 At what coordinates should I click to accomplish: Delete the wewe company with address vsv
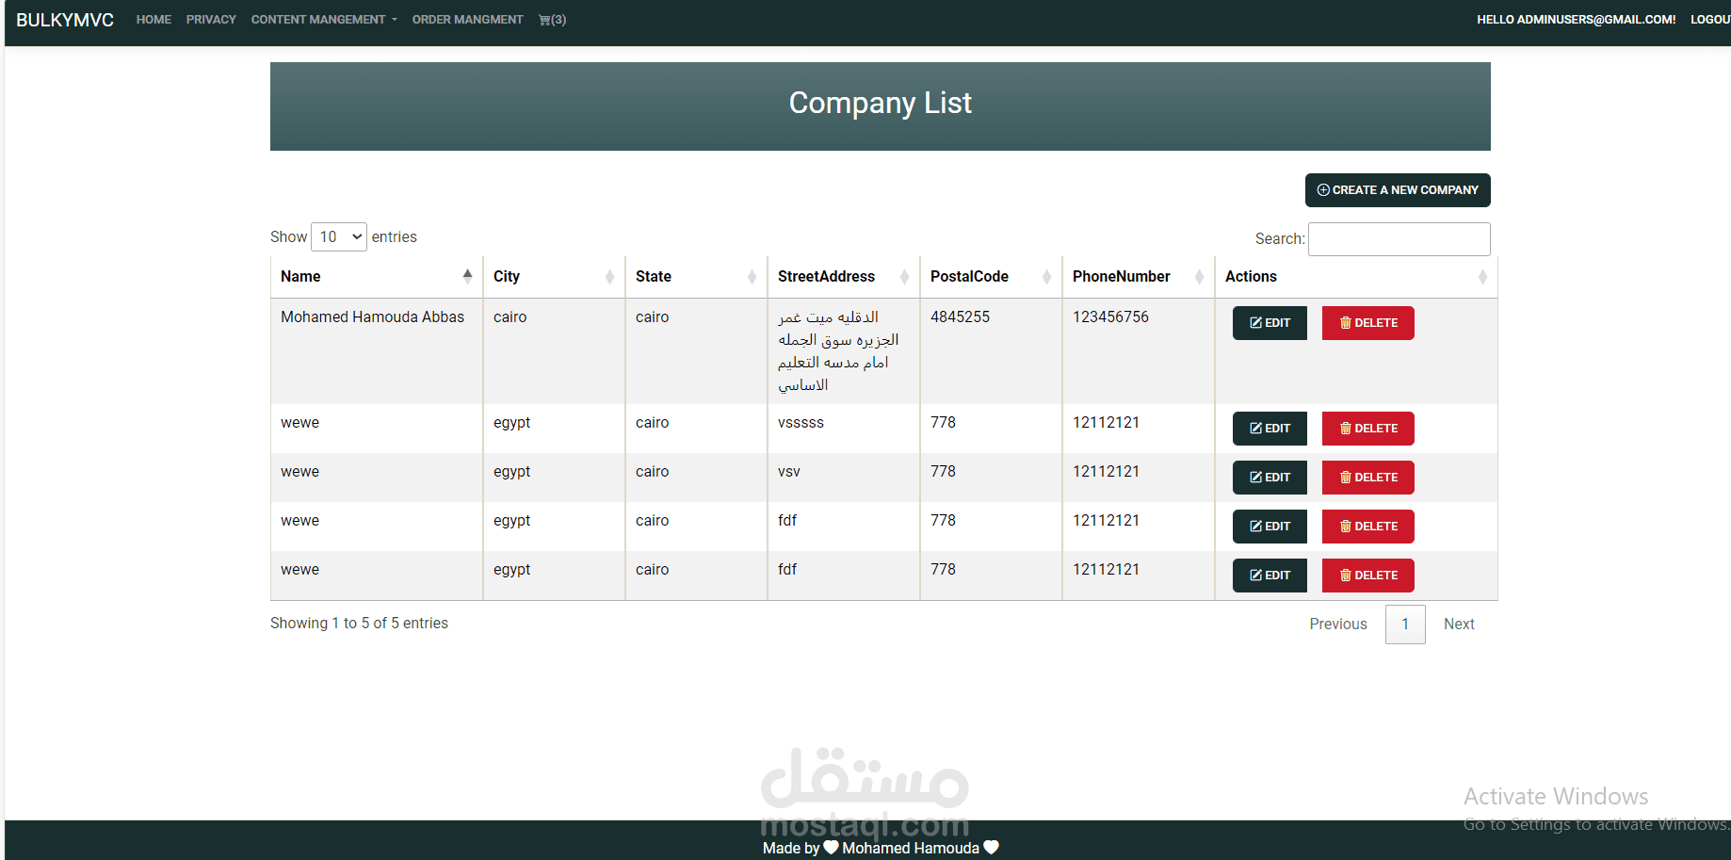(1367, 478)
